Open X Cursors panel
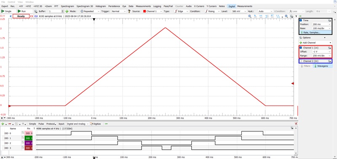The height and width of the screenshot is (159, 337). [199, 6]
